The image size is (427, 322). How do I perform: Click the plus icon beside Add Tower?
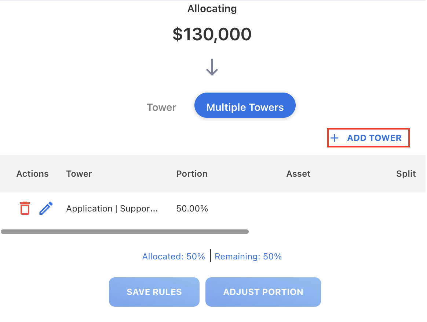coord(334,138)
